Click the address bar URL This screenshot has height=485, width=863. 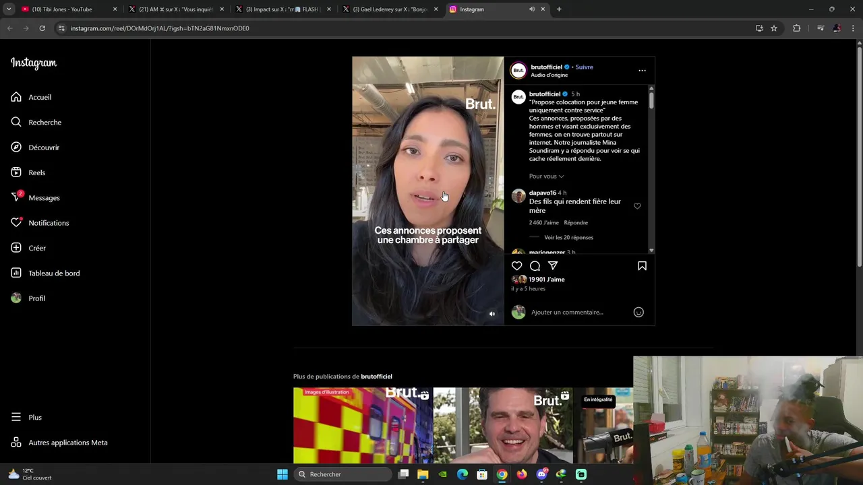(160, 28)
